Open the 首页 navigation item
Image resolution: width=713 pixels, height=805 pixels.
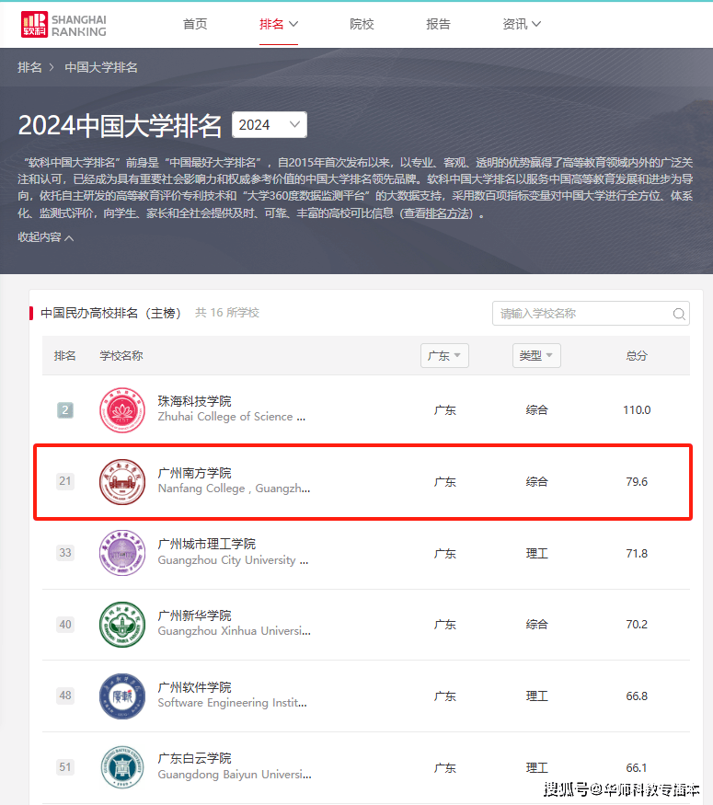click(x=195, y=24)
